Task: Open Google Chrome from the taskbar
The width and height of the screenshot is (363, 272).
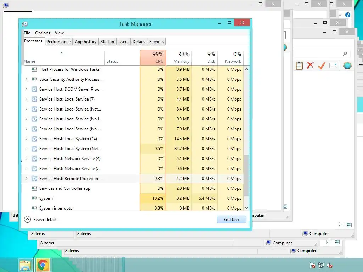Action: point(43,265)
